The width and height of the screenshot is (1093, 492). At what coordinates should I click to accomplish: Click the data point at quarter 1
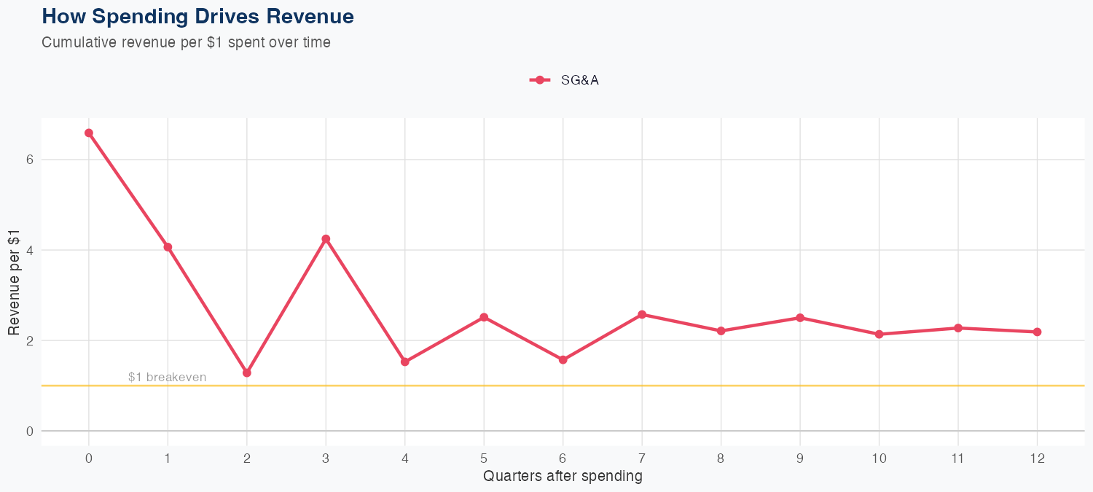pos(168,247)
